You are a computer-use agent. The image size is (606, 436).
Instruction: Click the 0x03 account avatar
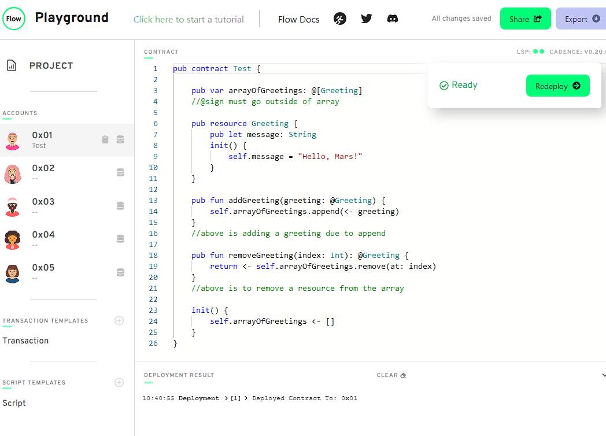click(x=12, y=207)
